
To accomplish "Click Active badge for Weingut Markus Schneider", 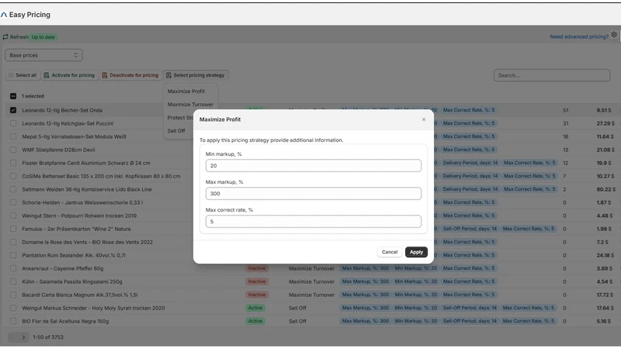I will [255, 308].
